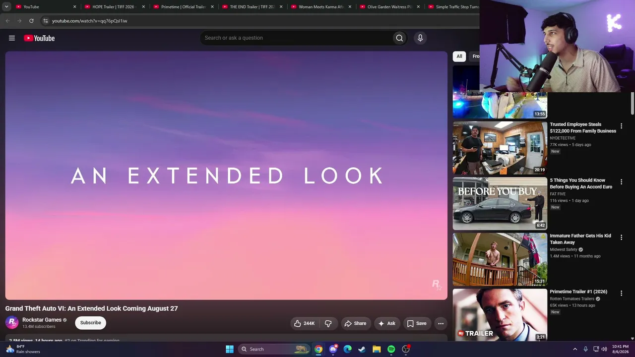Save the video to a playlist
635x357 pixels.
pyautogui.click(x=417, y=324)
